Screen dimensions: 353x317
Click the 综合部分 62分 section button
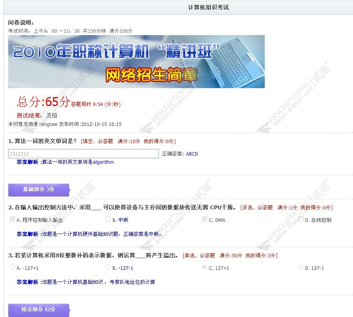click(39, 310)
